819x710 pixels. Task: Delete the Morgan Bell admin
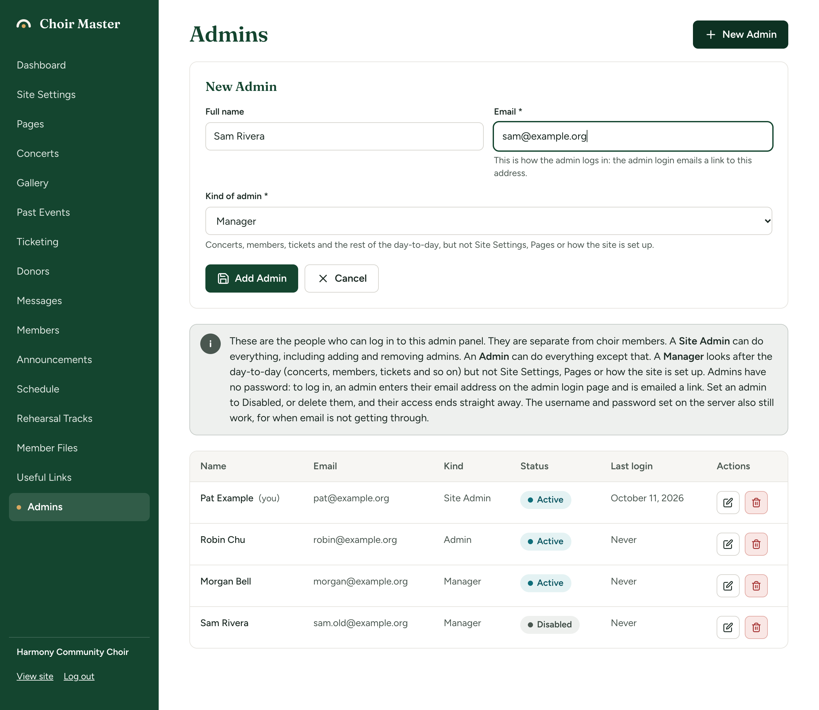click(x=756, y=585)
